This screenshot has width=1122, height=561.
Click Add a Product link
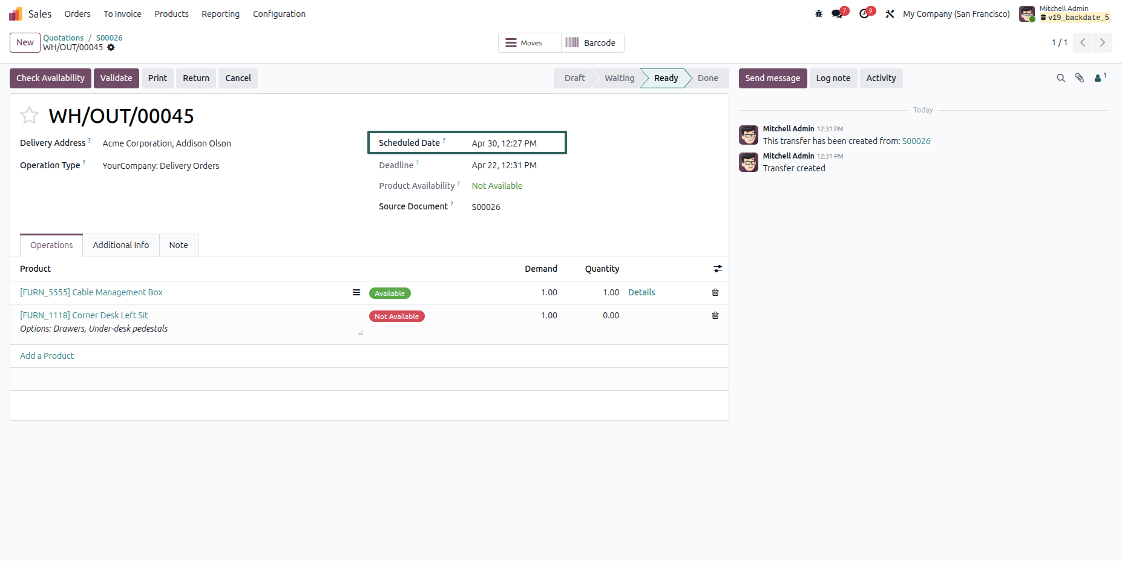pos(47,356)
